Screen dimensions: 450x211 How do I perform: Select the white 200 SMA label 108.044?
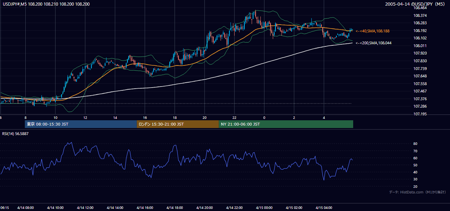[374, 43]
